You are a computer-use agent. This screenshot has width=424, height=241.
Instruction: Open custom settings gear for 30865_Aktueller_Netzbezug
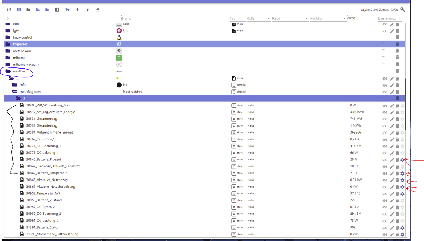pyautogui.click(x=402, y=180)
